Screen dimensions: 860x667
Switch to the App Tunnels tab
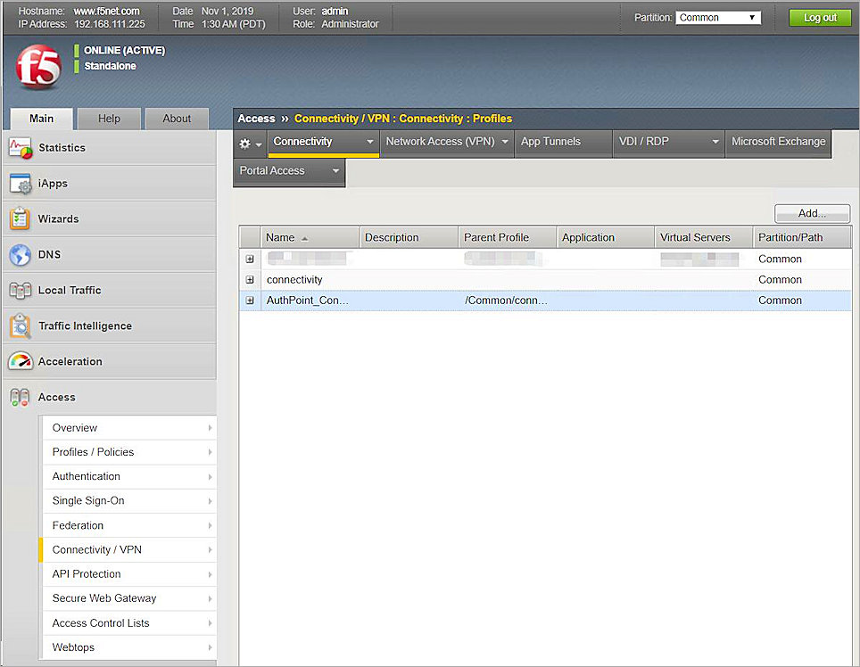coord(563,143)
